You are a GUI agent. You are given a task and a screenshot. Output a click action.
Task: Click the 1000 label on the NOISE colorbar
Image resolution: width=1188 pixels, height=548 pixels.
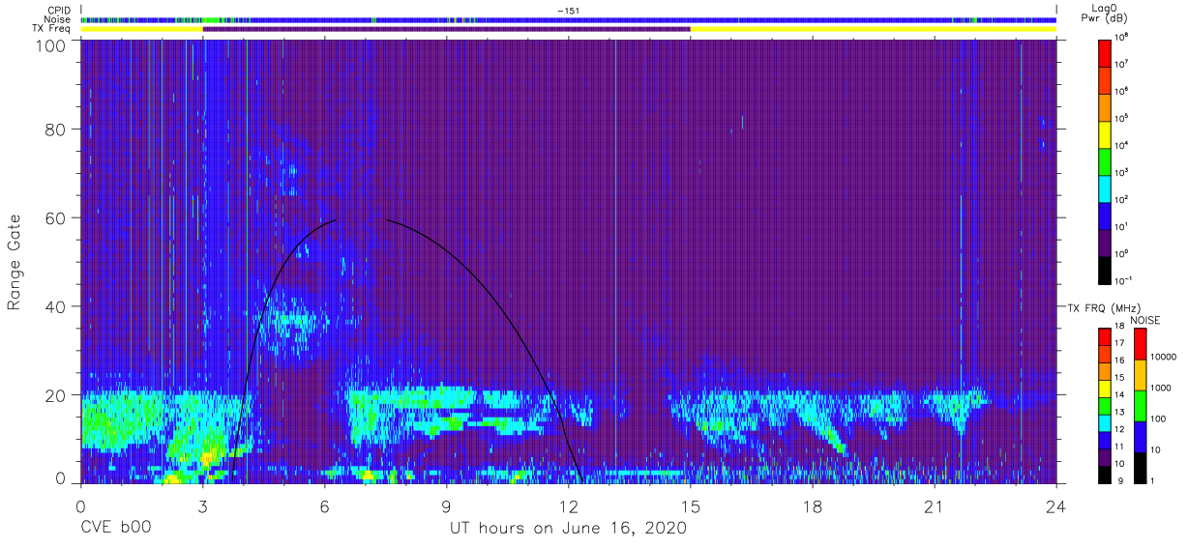(x=1162, y=387)
